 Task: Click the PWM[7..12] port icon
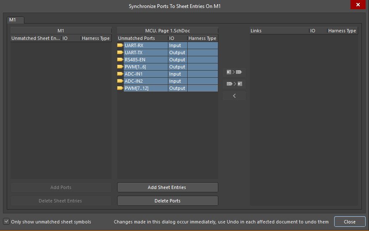click(120, 88)
